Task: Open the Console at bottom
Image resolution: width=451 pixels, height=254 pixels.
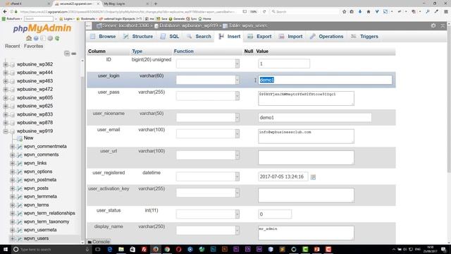Action: coord(99,241)
